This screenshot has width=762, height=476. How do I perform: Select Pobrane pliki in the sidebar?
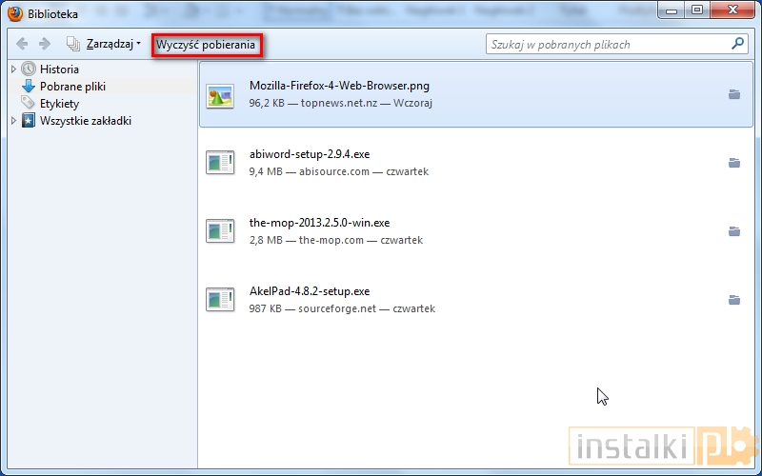tap(72, 87)
